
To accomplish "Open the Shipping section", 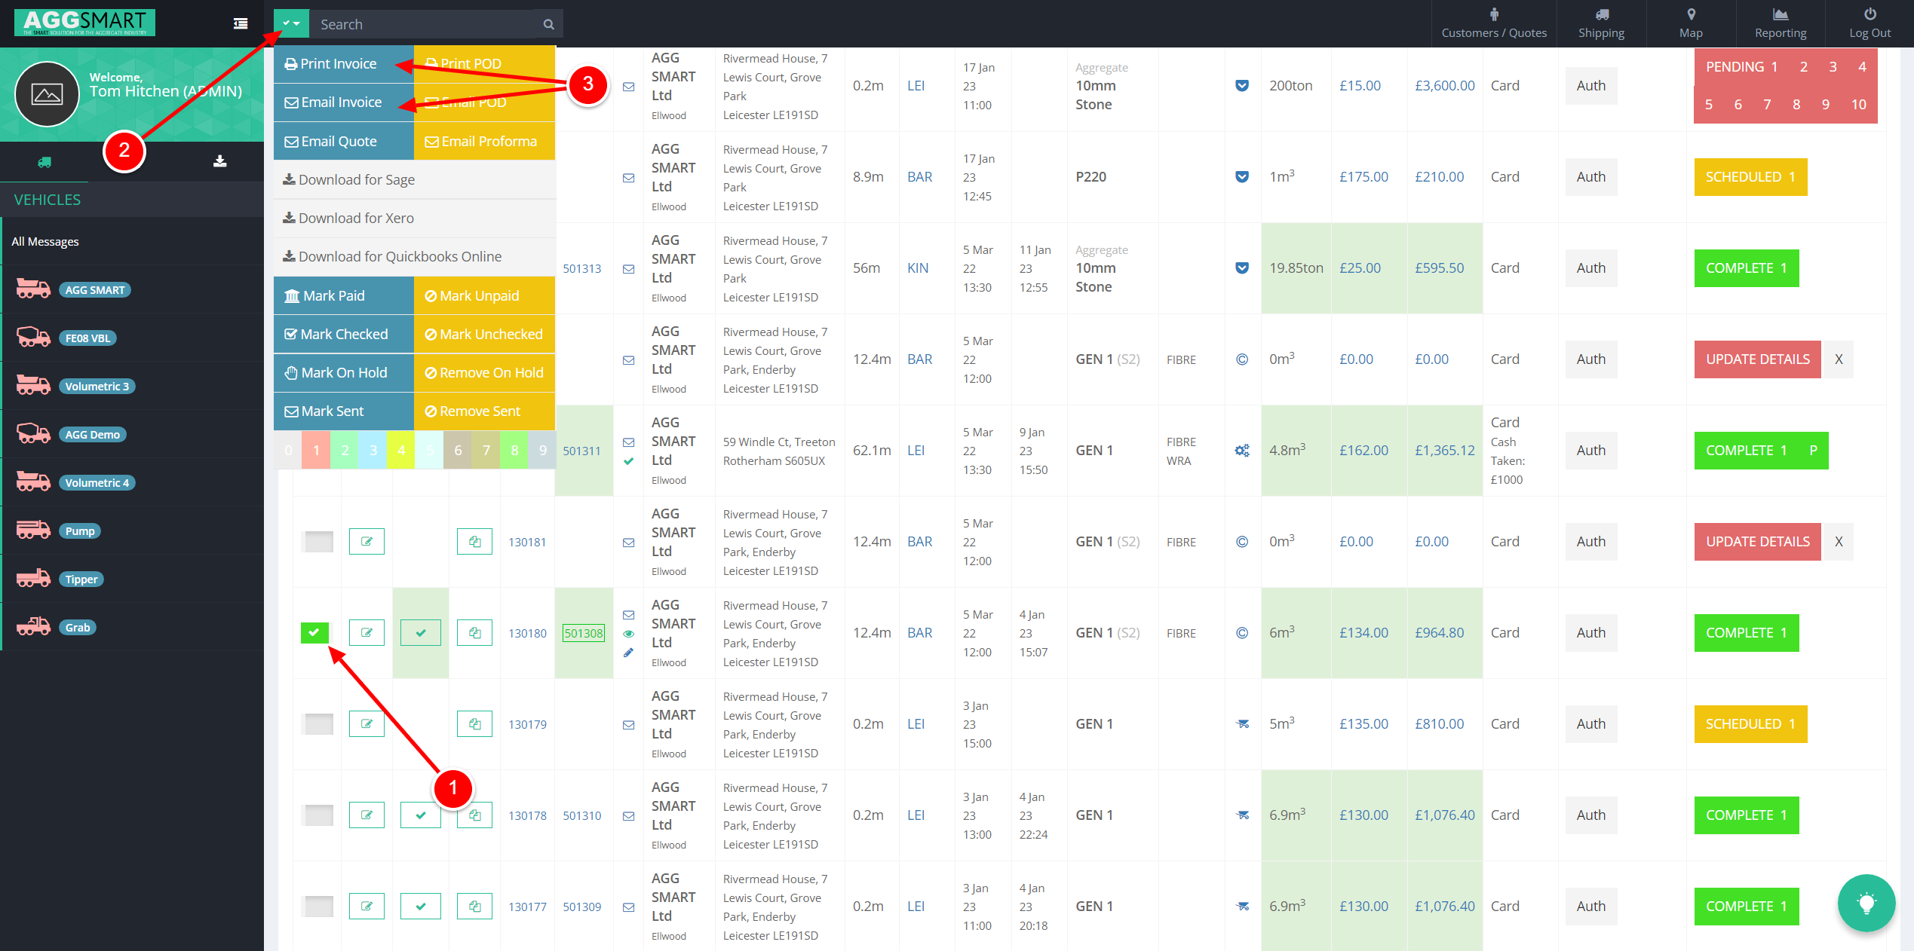I will click(x=1601, y=24).
